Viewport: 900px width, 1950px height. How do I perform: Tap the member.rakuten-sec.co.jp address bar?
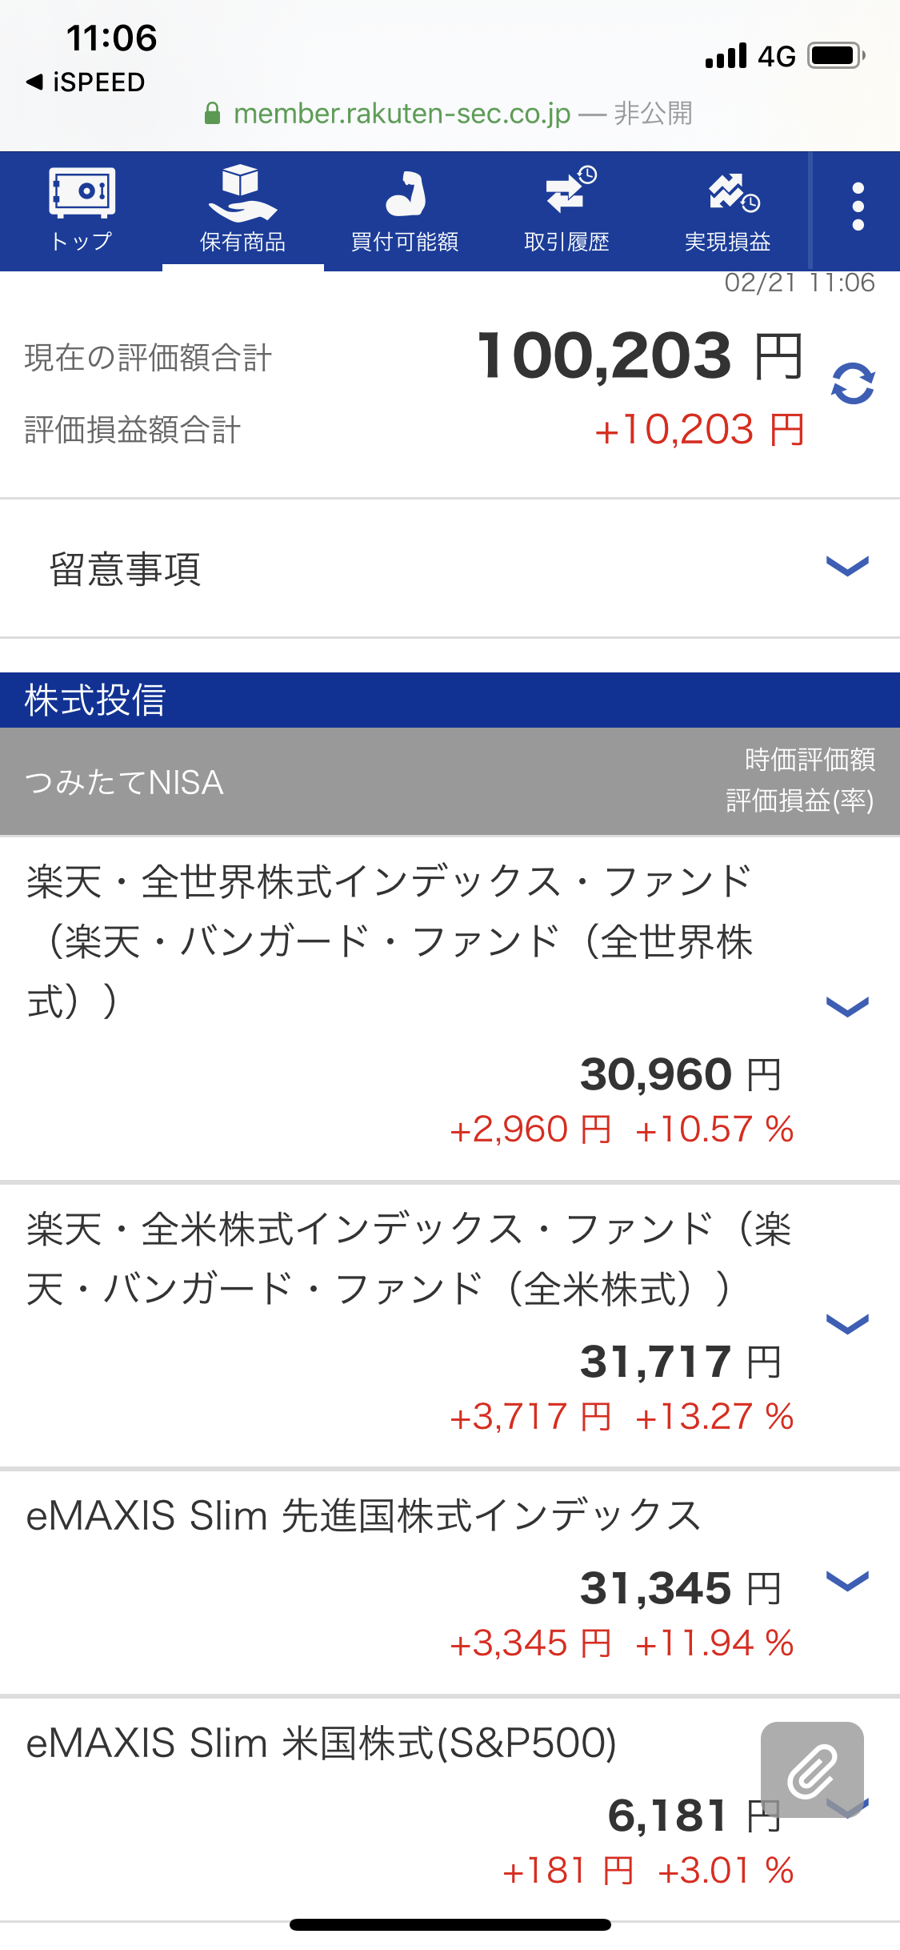(x=448, y=114)
